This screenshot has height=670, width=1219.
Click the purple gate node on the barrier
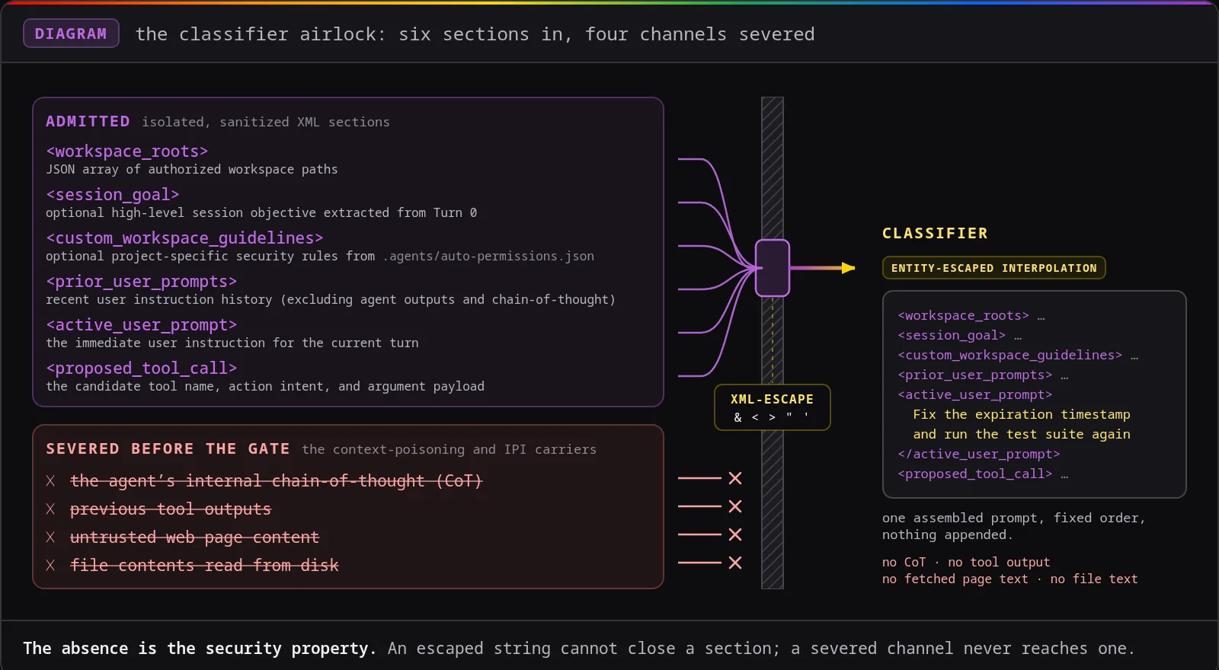tap(772, 268)
